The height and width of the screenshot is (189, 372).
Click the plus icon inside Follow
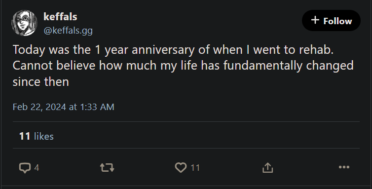(x=315, y=20)
